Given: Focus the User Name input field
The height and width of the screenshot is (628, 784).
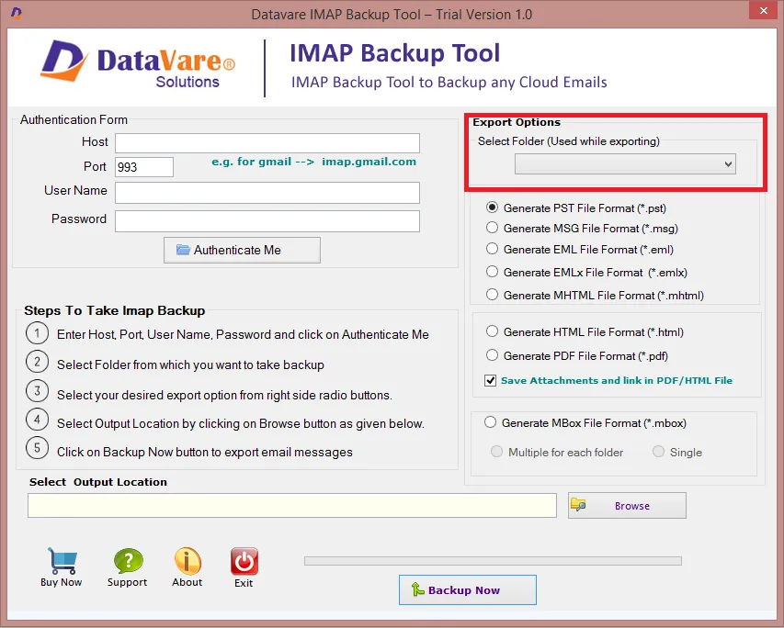Looking at the screenshot, I should (x=267, y=192).
